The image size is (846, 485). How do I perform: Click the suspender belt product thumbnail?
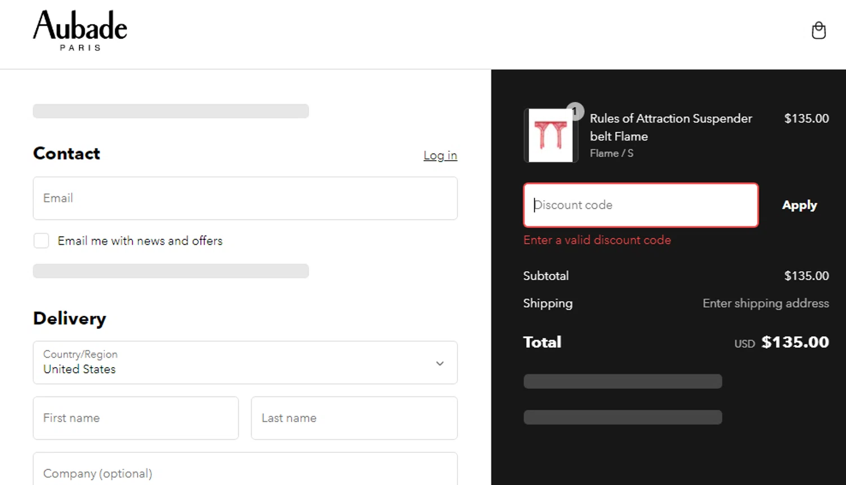pyautogui.click(x=550, y=135)
